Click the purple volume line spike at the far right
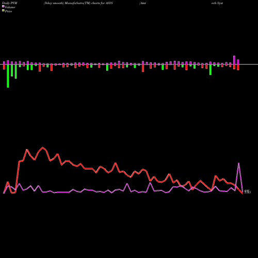 pos(238,163)
